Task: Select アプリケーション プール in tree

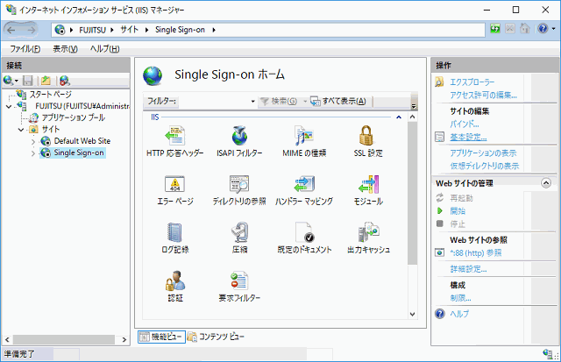Action: (x=74, y=117)
